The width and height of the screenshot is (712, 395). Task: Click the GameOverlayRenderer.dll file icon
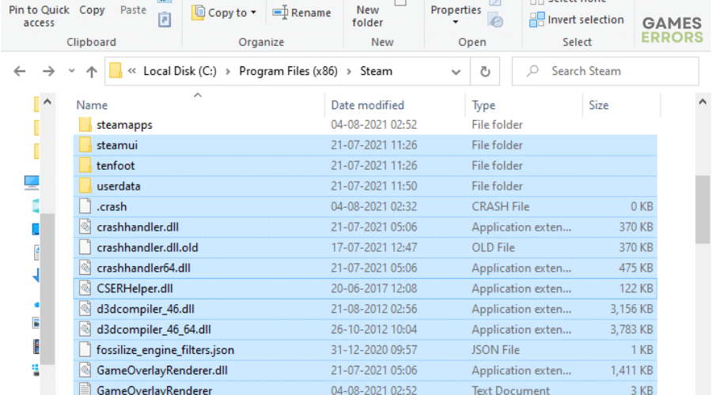(x=85, y=370)
